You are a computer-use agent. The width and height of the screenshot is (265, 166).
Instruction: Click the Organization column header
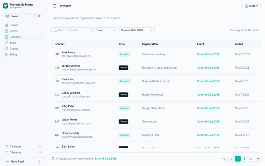[150, 44]
